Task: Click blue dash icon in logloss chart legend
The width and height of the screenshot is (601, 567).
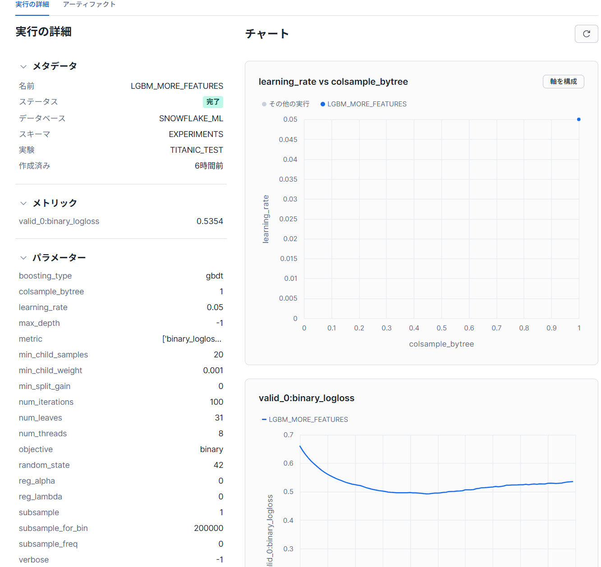Action: [x=264, y=420]
